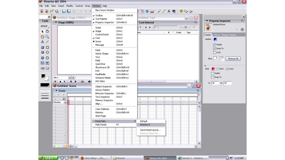
Task: Open Director folder taskbar button
Action: click(127, 158)
